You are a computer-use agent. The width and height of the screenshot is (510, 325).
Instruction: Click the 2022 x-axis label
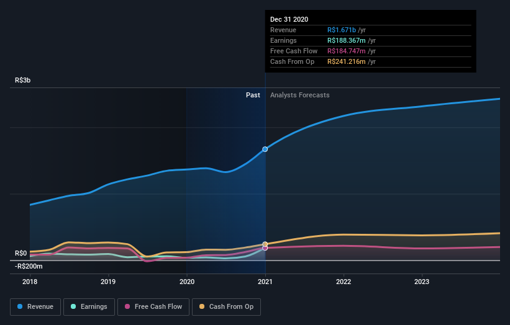pos(344,282)
